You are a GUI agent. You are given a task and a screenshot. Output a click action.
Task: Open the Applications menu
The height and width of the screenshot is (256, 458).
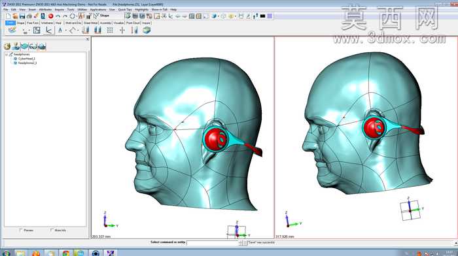[x=98, y=10]
